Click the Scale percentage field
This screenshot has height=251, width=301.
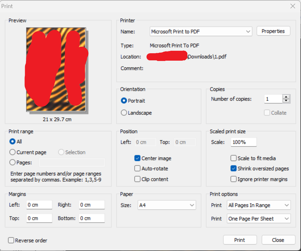244,142
